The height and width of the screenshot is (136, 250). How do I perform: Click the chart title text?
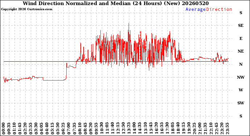116,3
